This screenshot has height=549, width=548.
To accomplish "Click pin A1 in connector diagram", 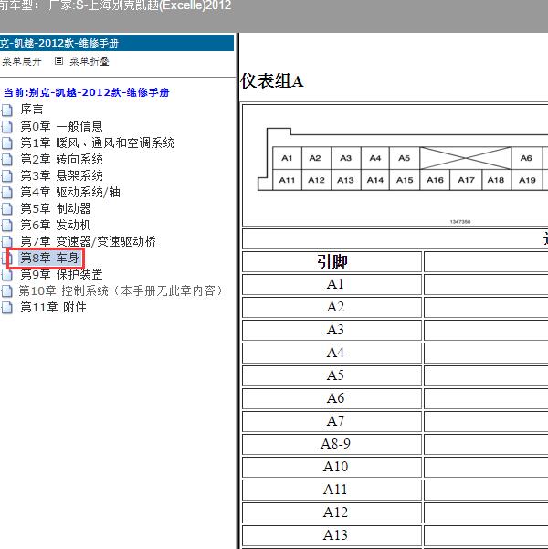I will (287, 158).
